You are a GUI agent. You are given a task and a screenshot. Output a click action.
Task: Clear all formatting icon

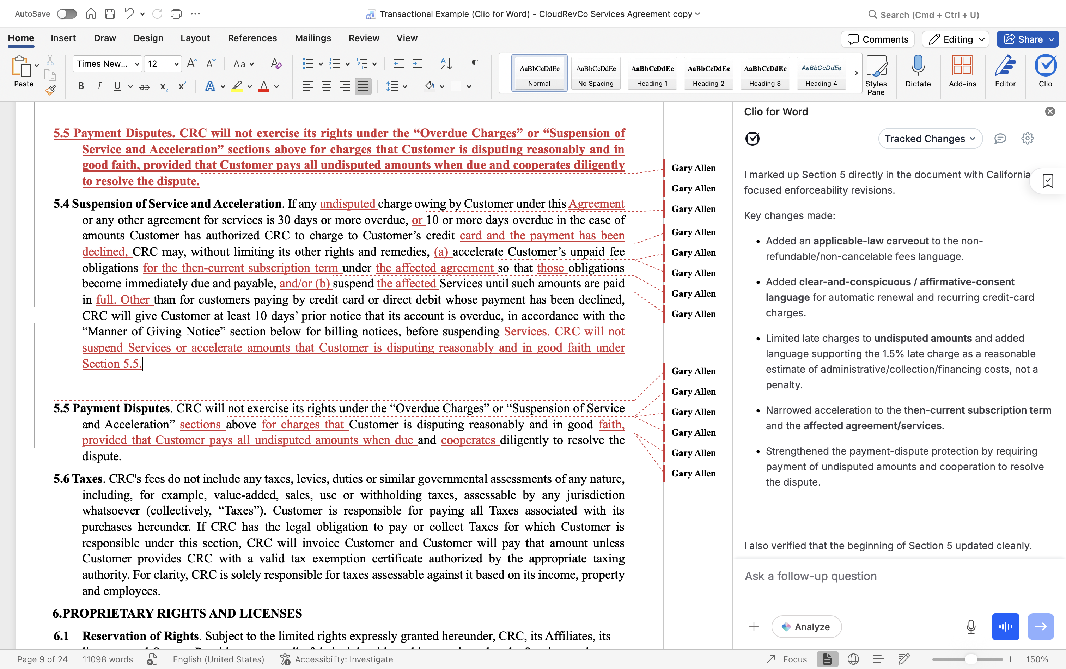pos(276,64)
